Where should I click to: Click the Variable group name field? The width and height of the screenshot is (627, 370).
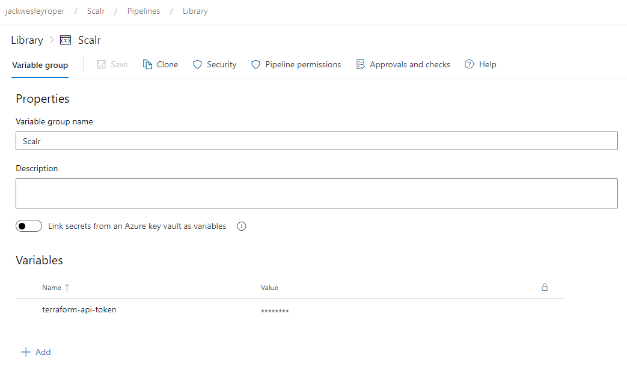316,141
